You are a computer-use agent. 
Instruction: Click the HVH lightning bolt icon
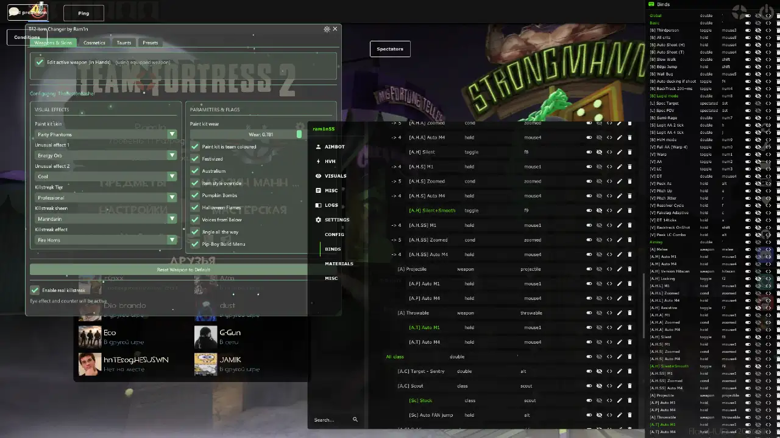pos(318,161)
